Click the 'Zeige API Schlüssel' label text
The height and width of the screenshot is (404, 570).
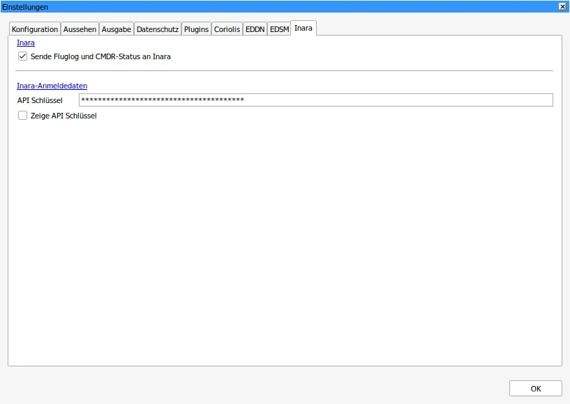coord(63,116)
